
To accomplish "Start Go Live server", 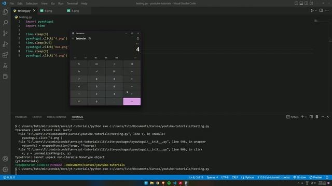I will [300, 177].
